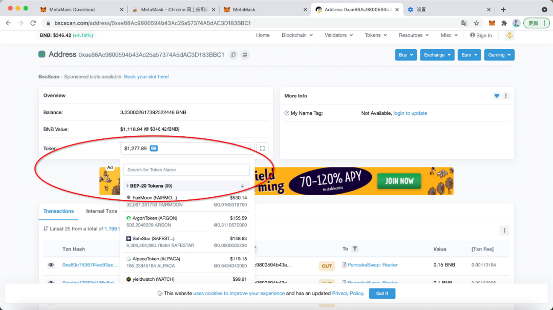Image resolution: width=553 pixels, height=310 pixels.
Task: Select the ArgonToken (ARGON) entry
Action: (x=186, y=221)
